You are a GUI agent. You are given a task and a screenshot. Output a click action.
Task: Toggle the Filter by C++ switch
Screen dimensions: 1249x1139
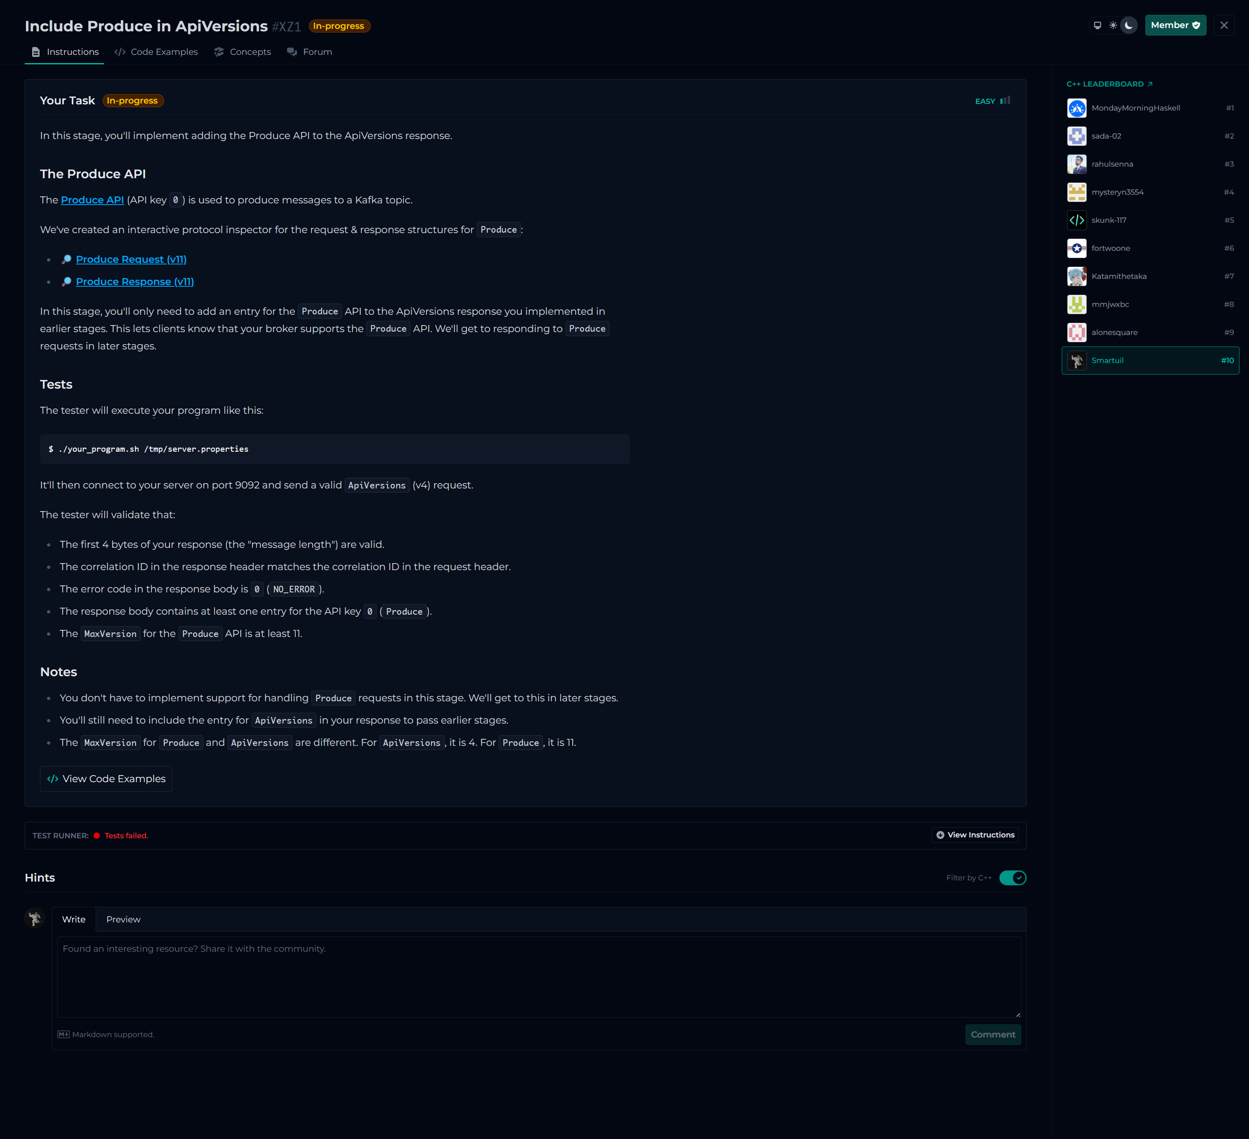(1012, 877)
